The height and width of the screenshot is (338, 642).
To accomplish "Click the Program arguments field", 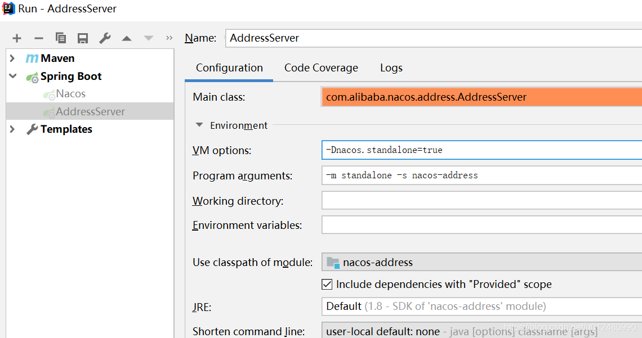I will [x=481, y=175].
